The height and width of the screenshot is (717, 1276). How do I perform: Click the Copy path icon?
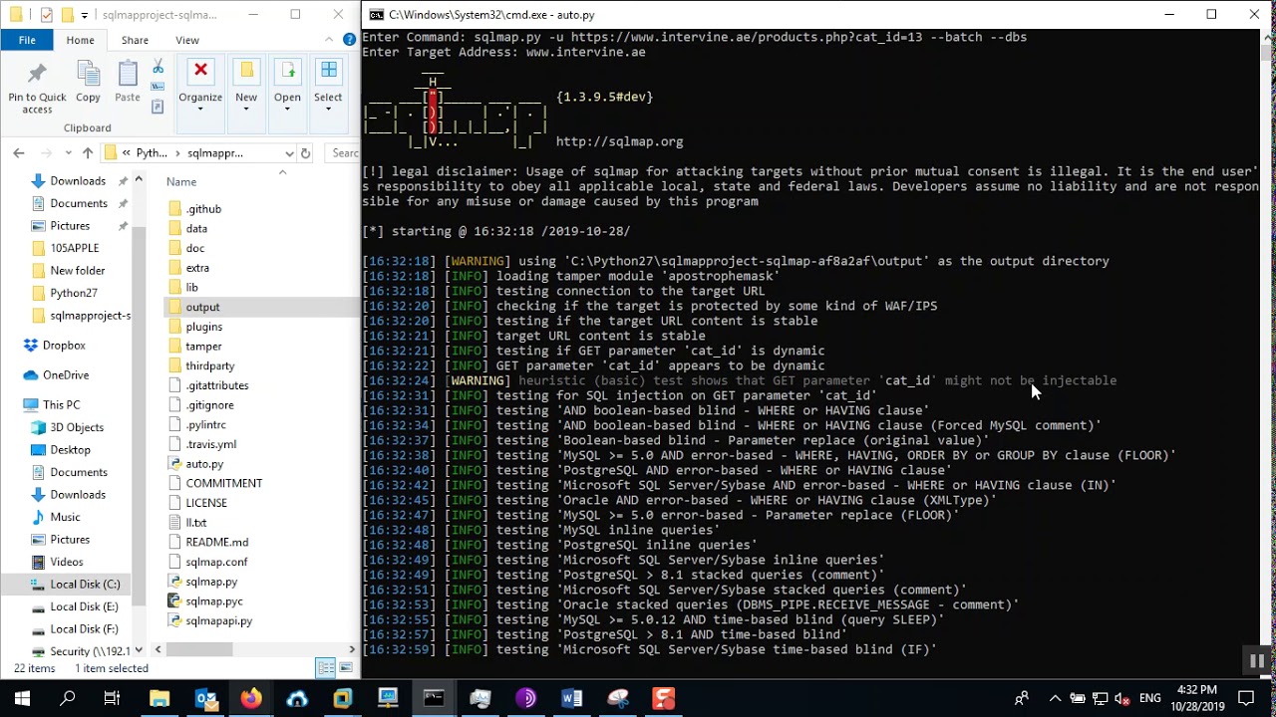point(158,88)
